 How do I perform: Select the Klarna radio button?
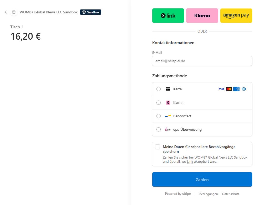coord(159,103)
